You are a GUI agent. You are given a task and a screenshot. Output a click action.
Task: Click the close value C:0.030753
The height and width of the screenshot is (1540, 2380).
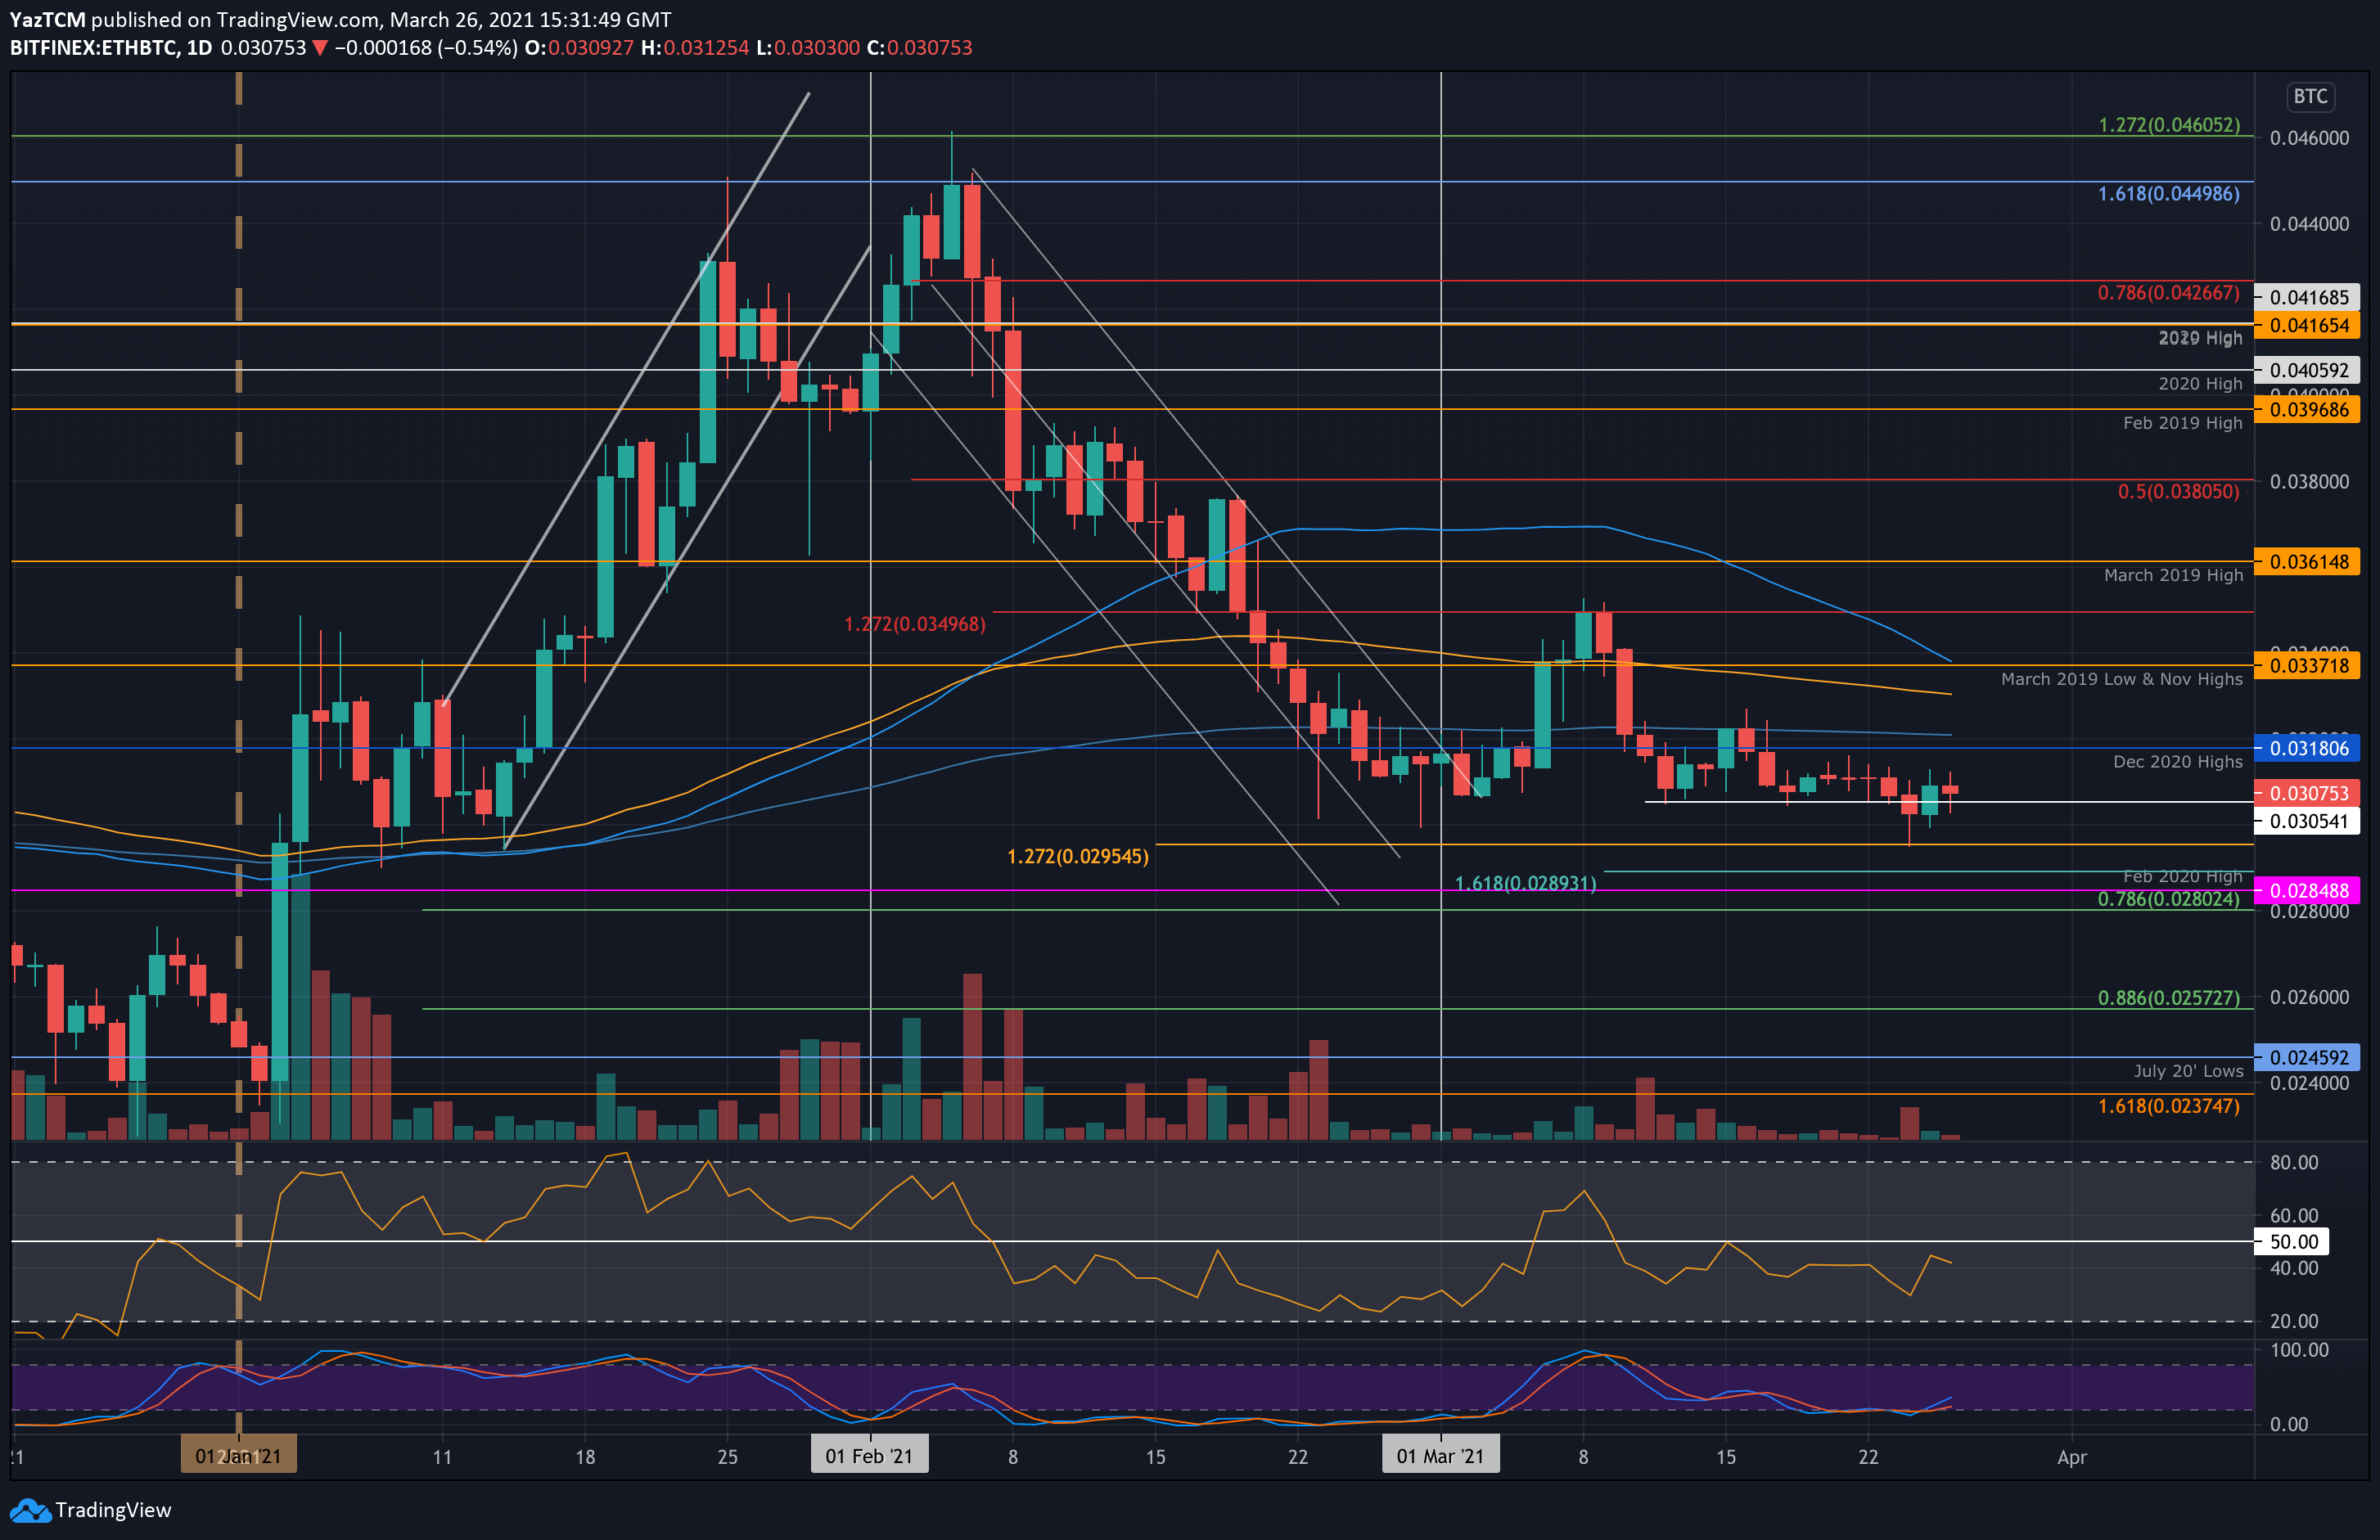pos(919,48)
